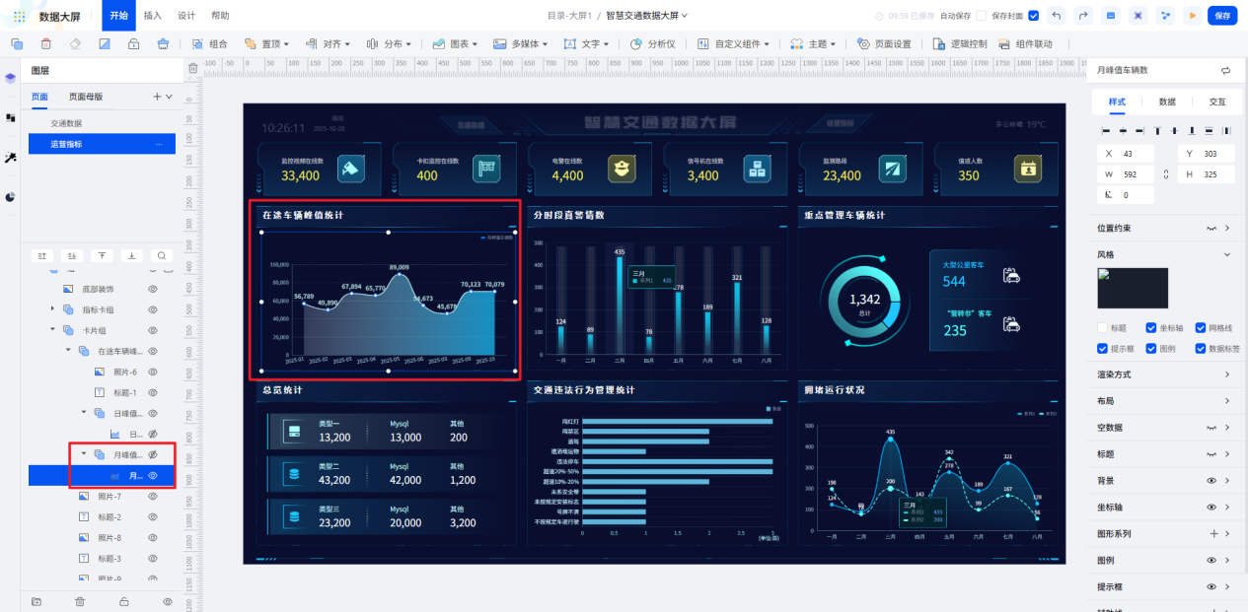Click the dark 风格 style thumbnail
The width and height of the screenshot is (1248, 612).
coord(1133,289)
